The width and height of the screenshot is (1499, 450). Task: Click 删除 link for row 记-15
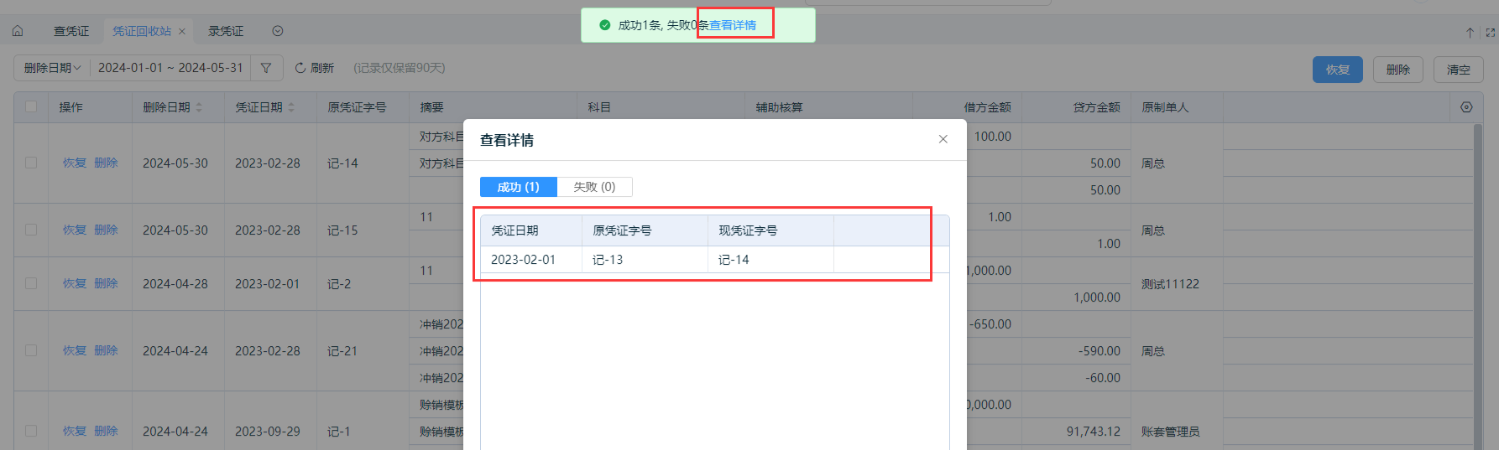(x=106, y=230)
